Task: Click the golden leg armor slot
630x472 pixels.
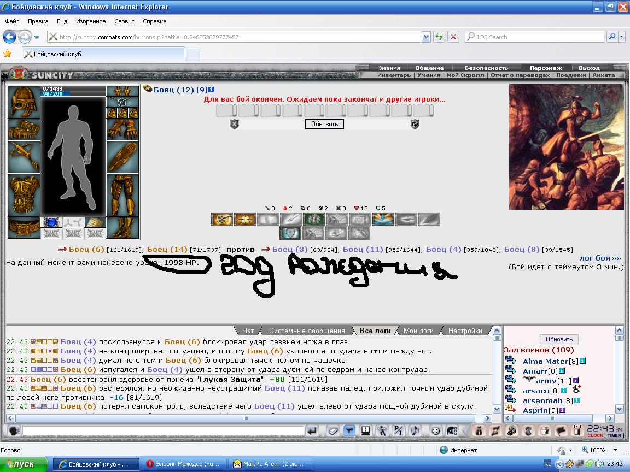Action: tap(122, 196)
